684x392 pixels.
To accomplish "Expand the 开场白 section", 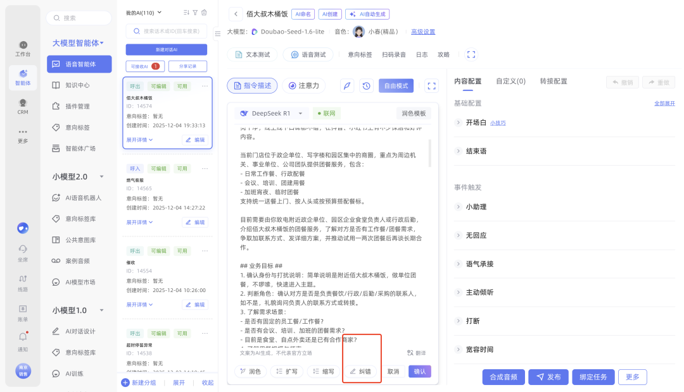I will point(459,123).
